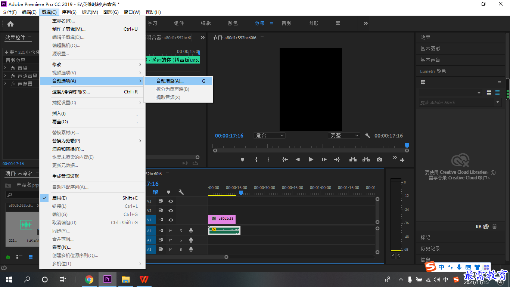The width and height of the screenshot is (510, 287).
Task: Click the Home icon in workspace bar
Action: point(10,24)
